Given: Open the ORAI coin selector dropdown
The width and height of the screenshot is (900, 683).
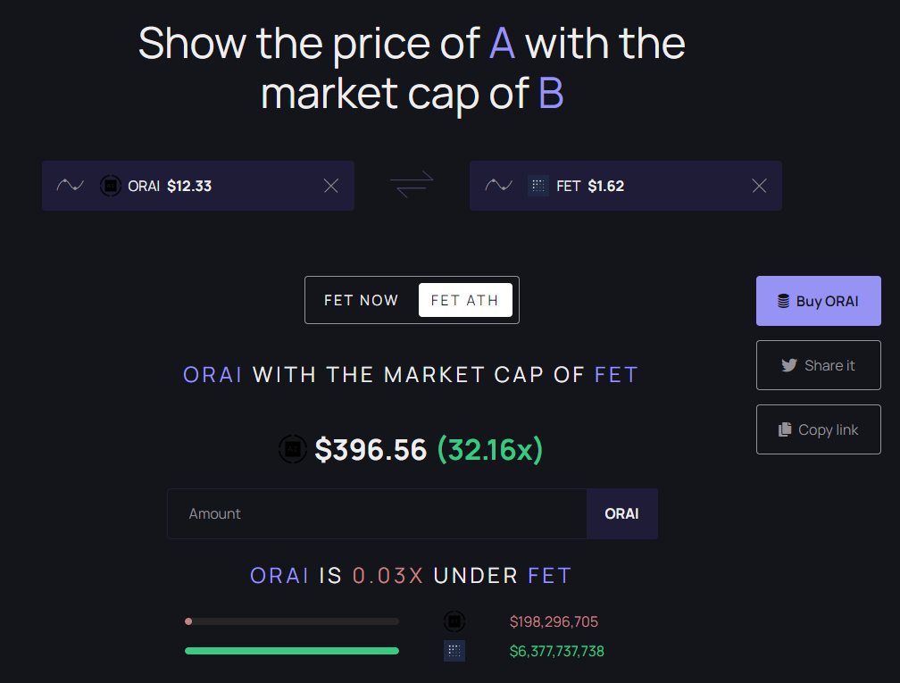Looking at the screenshot, I should [198, 186].
